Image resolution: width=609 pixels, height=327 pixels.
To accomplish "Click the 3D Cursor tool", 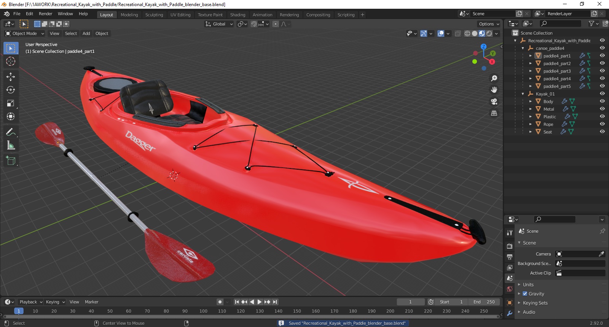I will click(x=11, y=61).
